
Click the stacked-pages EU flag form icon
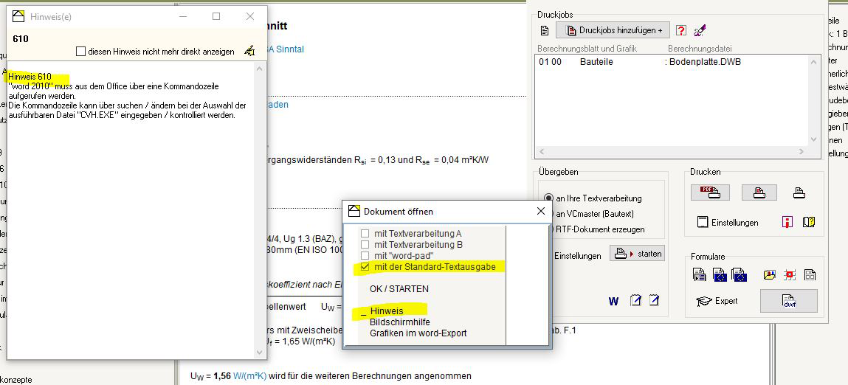coord(739,274)
